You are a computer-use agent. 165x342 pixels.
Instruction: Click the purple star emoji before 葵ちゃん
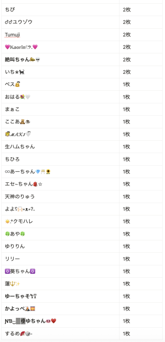tap(7, 271)
